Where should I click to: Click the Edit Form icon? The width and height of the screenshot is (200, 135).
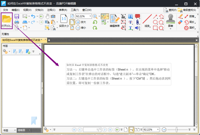click(x=114, y=21)
